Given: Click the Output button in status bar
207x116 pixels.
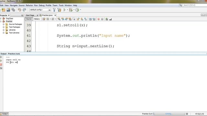Looking at the screenshot, I should click(4, 114).
